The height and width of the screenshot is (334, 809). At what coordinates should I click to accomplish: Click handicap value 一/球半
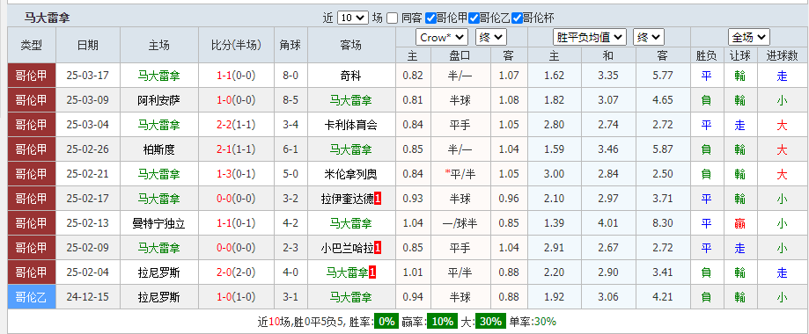(460, 223)
